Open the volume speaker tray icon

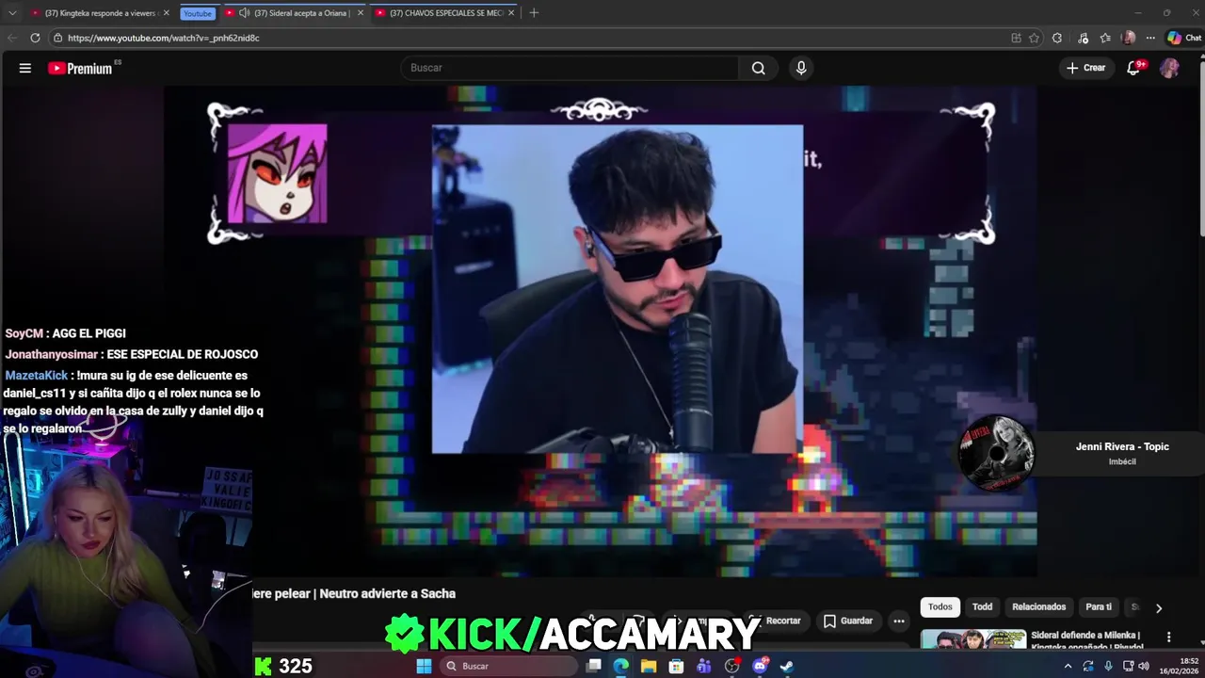(1144, 666)
